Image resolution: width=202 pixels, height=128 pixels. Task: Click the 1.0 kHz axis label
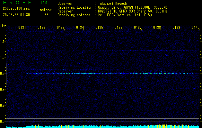tap(3, 58)
